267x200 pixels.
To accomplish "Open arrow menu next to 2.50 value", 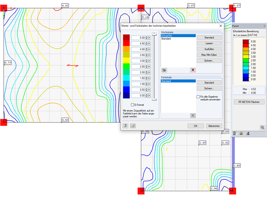I will click(149, 67).
